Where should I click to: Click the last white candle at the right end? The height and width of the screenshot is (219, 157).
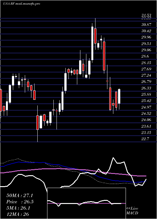(x=119, y=96)
